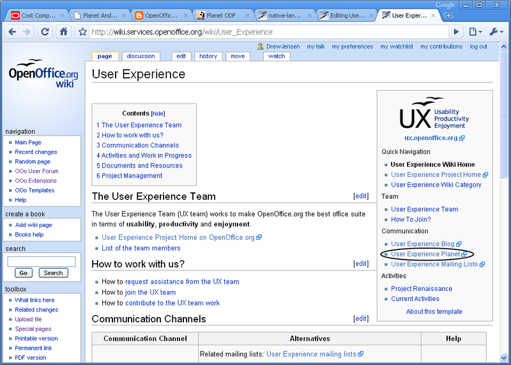The width and height of the screenshot is (511, 365).
Task: Reload the page with the refresh icon
Action: (x=45, y=31)
